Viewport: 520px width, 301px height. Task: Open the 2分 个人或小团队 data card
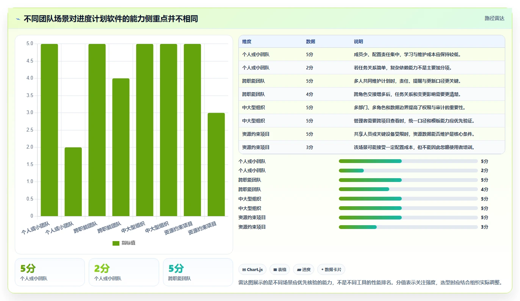124,272
